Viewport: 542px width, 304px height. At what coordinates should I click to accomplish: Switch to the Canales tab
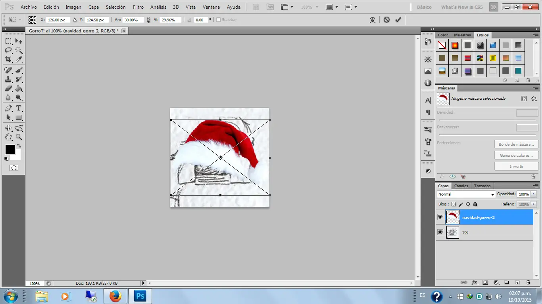[461, 186]
